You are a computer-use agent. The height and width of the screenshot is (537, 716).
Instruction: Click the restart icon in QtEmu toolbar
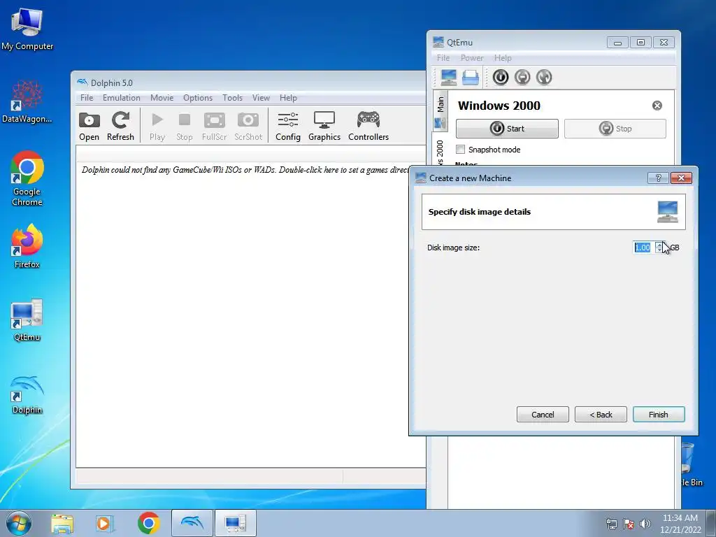[x=544, y=77]
